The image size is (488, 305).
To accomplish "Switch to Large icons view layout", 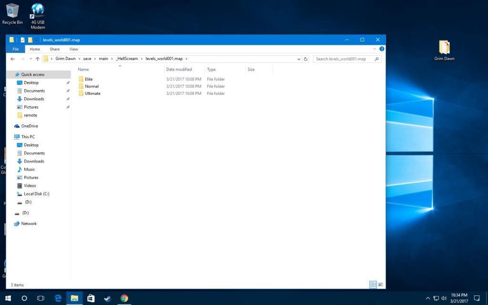I will 380,285.
